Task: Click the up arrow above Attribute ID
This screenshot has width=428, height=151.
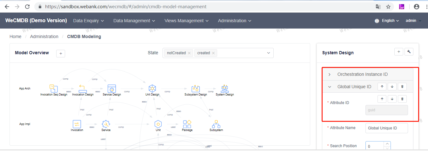Action: 382,99
